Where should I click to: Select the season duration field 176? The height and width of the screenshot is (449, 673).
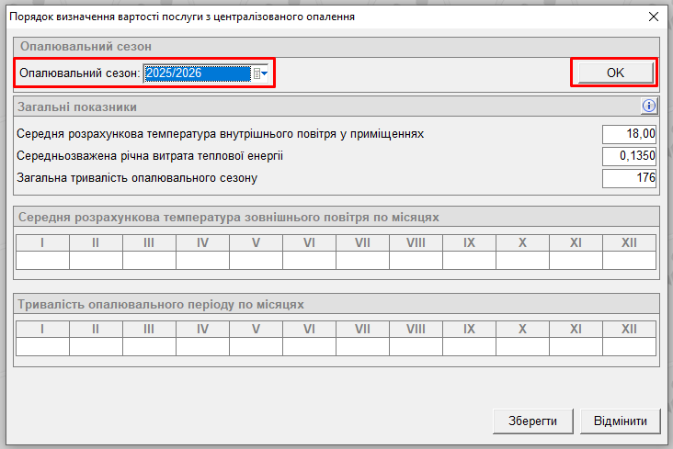(629, 178)
